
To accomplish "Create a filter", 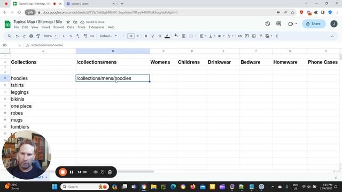I will click(261, 36).
